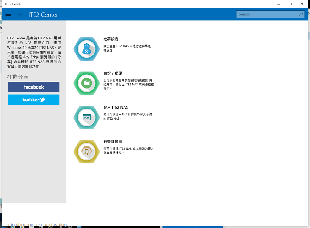Go back using the back arrow
310x228 pixels.
point(20,15)
